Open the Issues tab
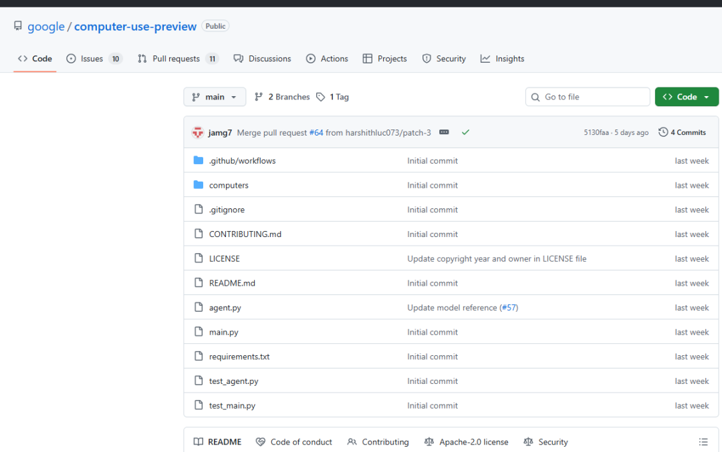Image resolution: width=722 pixels, height=452 pixels. (94, 59)
